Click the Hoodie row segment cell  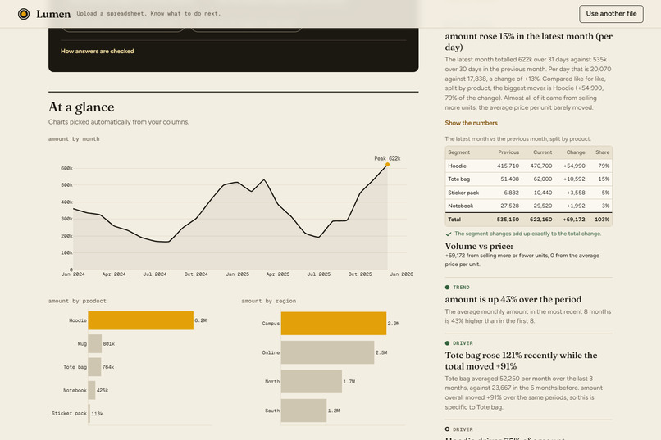click(x=457, y=166)
